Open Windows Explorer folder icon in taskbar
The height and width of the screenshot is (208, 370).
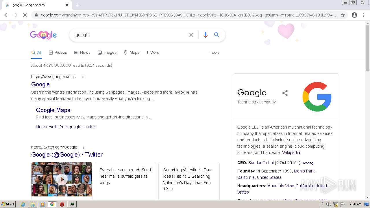(33, 204)
